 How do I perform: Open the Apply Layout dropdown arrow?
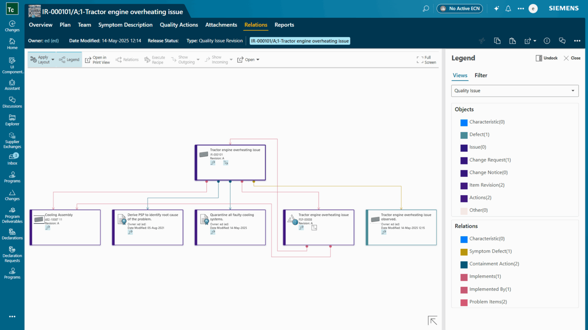53,59
